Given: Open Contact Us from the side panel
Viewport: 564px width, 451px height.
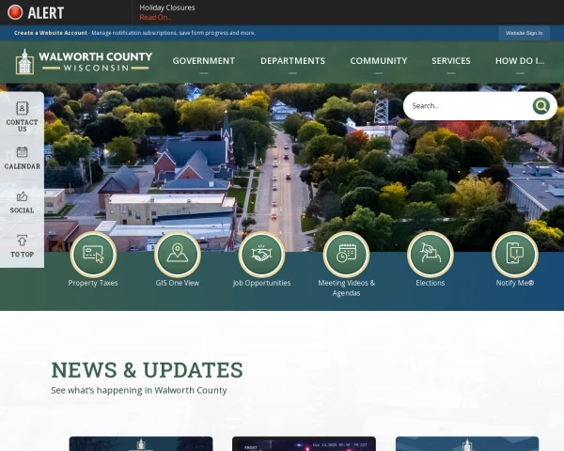Looking at the screenshot, I should 22,117.
